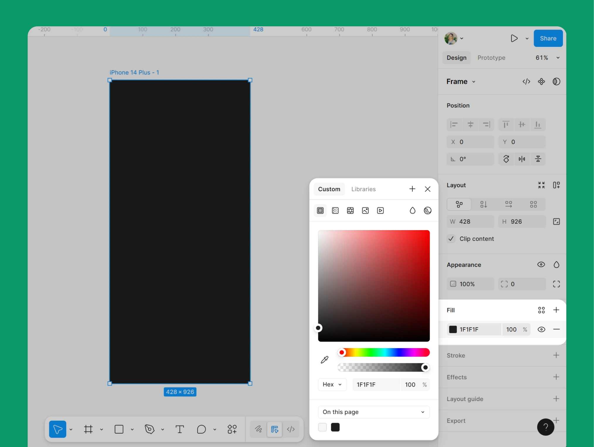Click the Share button
This screenshot has height=447, width=594.
pos(548,38)
